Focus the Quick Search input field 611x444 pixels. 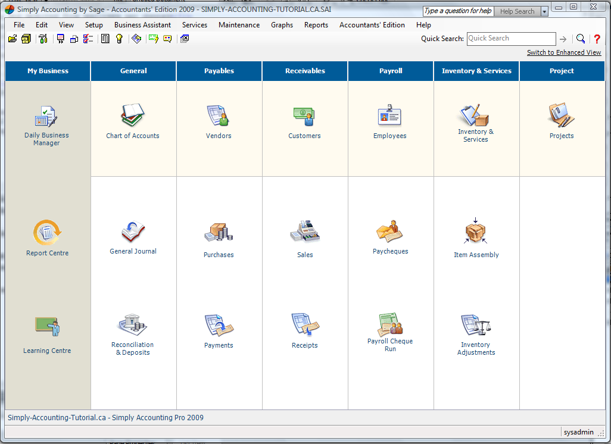(511, 39)
